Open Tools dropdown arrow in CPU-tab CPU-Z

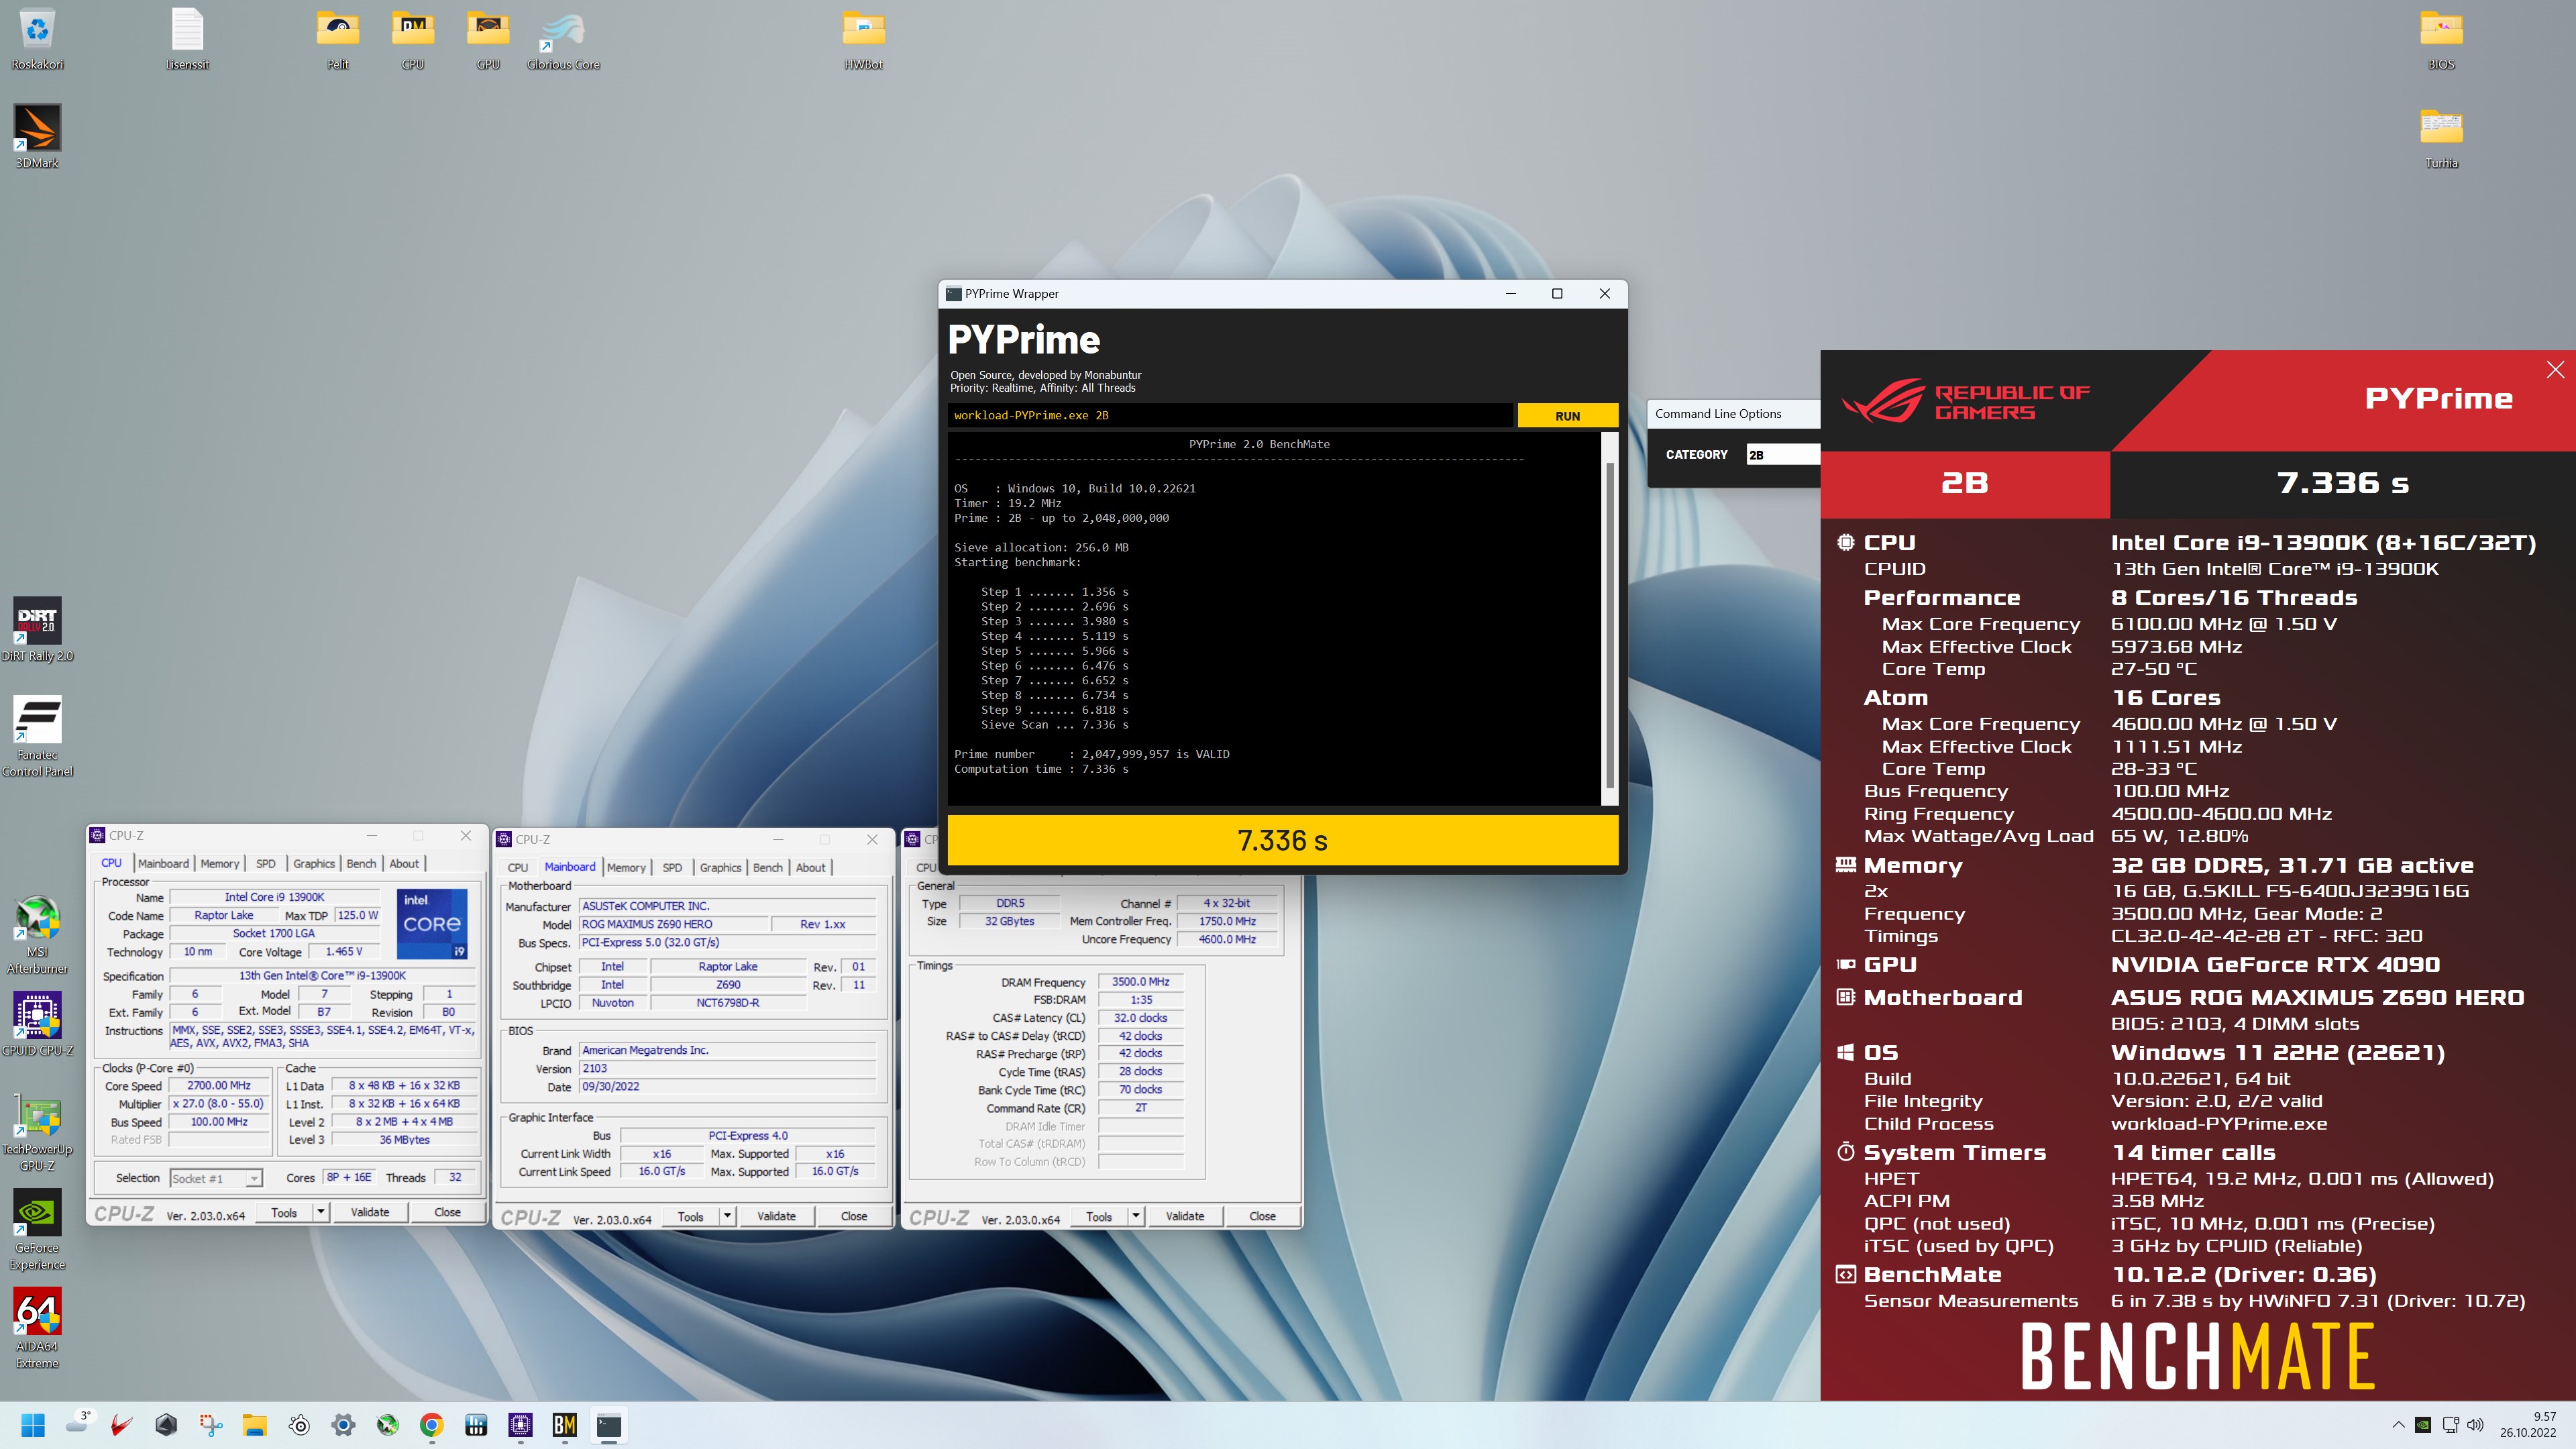(321, 1212)
